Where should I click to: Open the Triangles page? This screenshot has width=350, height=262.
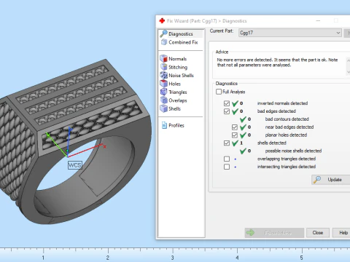(x=178, y=92)
